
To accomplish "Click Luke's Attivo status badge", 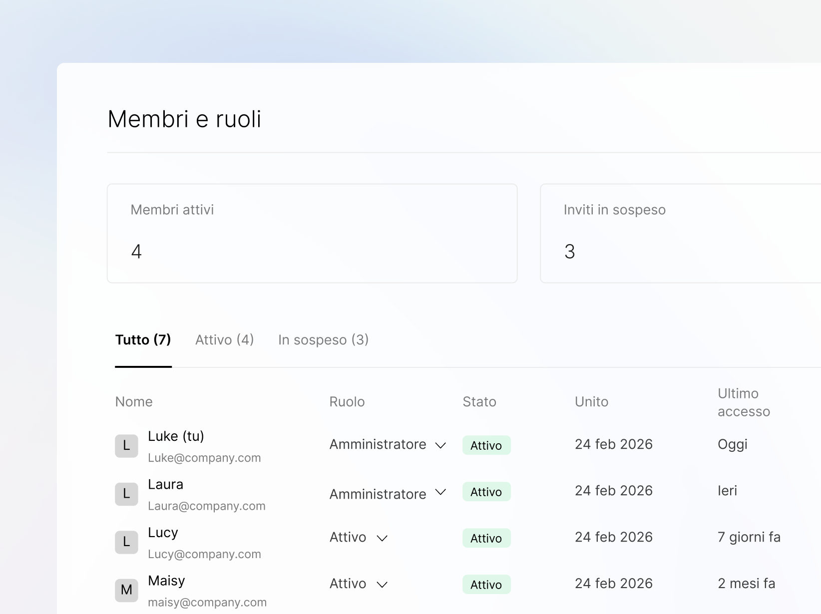I will pyautogui.click(x=486, y=445).
